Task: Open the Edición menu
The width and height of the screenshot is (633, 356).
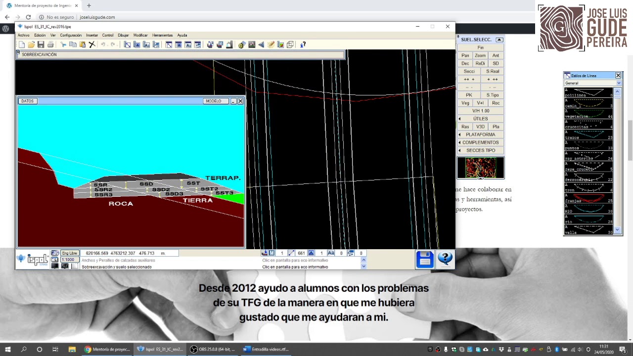Action: point(40,35)
